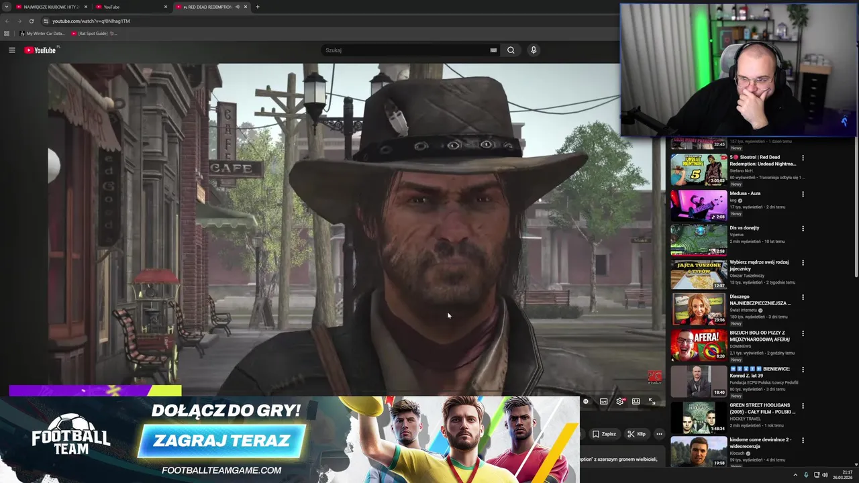Open options for kindome come dewiralnce video
The height and width of the screenshot is (483, 859).
[x=803, y=441]
